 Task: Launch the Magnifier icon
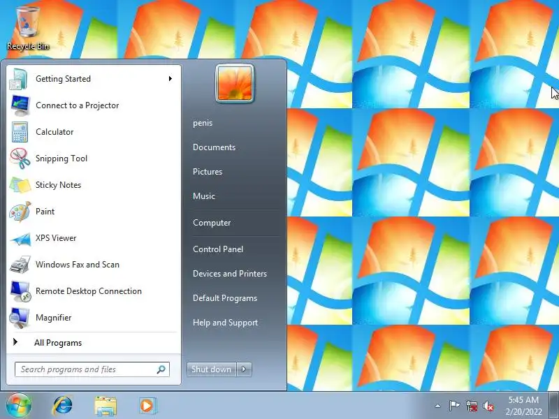coord(20,318)
